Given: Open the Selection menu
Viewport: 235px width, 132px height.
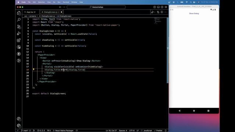Looking at the screenshot, I should point(41,2).
